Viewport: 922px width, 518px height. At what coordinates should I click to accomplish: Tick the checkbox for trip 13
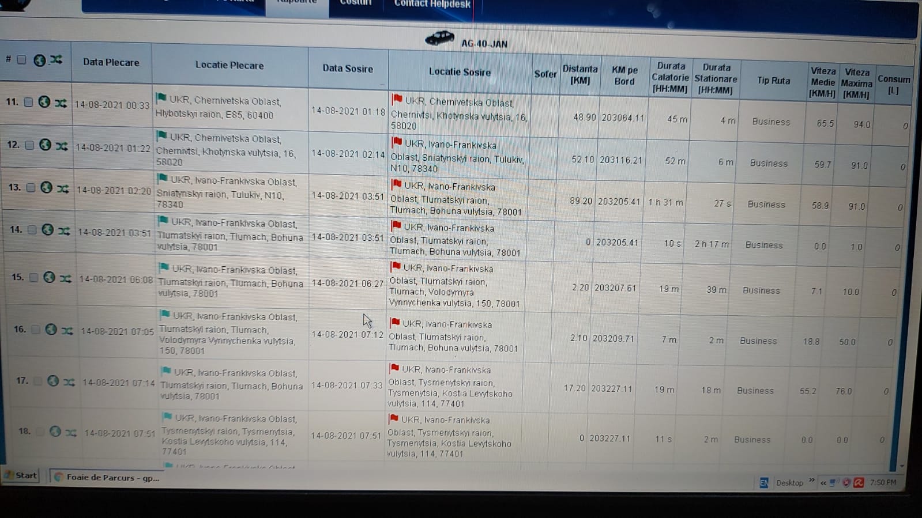click(31, 188)
